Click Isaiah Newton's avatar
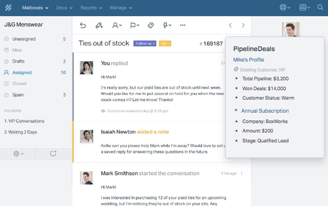 click(x=86, y=137)
